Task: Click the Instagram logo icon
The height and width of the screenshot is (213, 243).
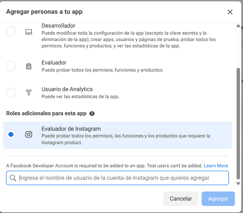Action: (29, 134)
